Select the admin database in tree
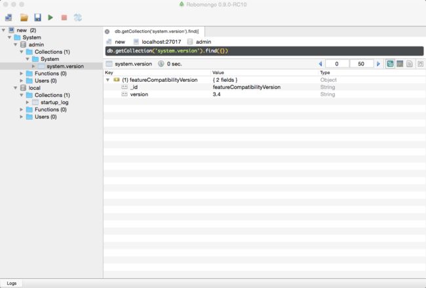Screen dimensions: 426x288 (36, 45)
